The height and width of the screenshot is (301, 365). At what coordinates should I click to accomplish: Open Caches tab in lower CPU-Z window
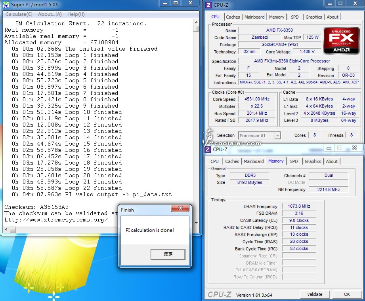pos(232,161)
